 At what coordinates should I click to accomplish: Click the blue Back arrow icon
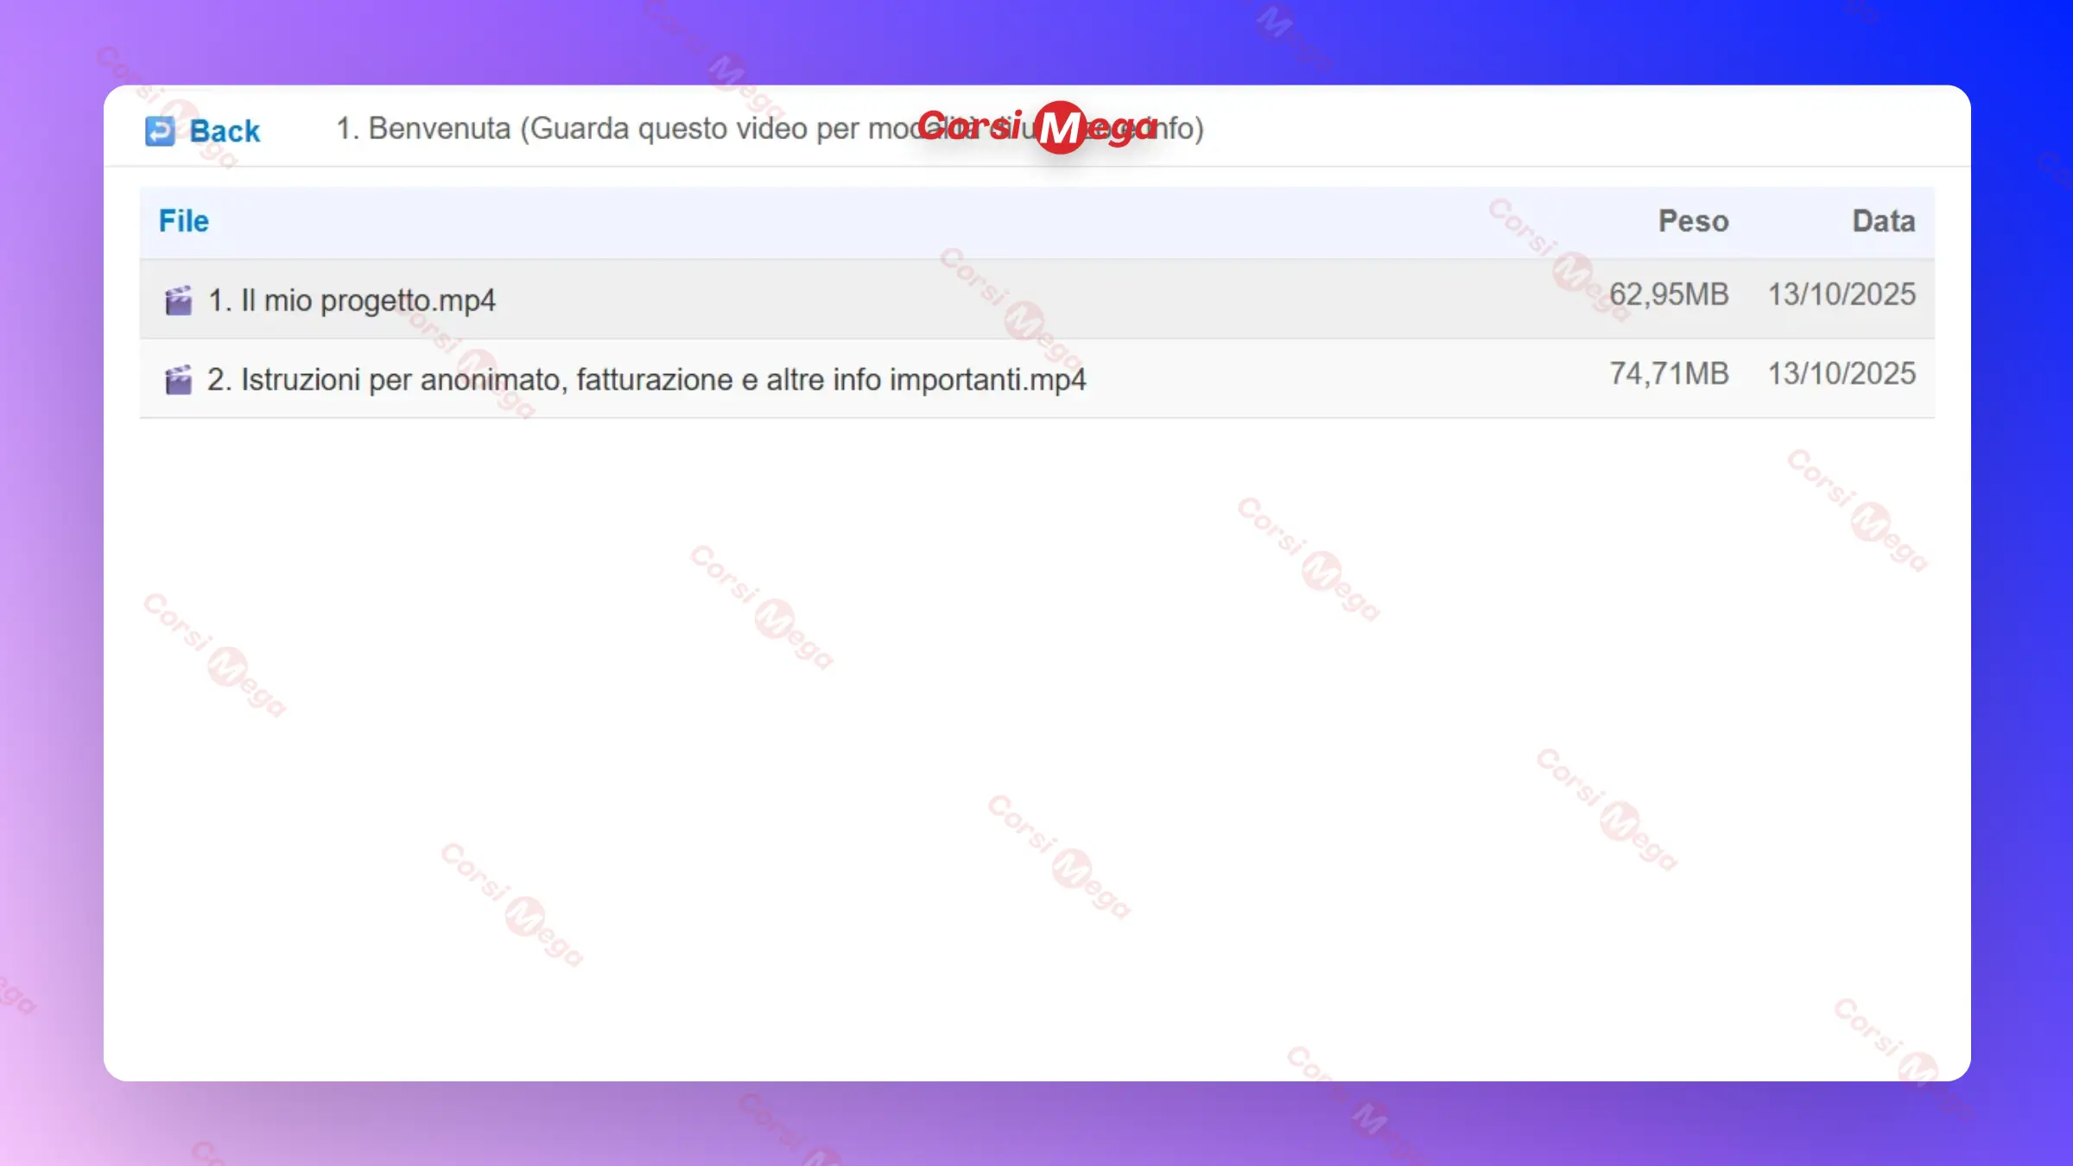coord(160,131)
